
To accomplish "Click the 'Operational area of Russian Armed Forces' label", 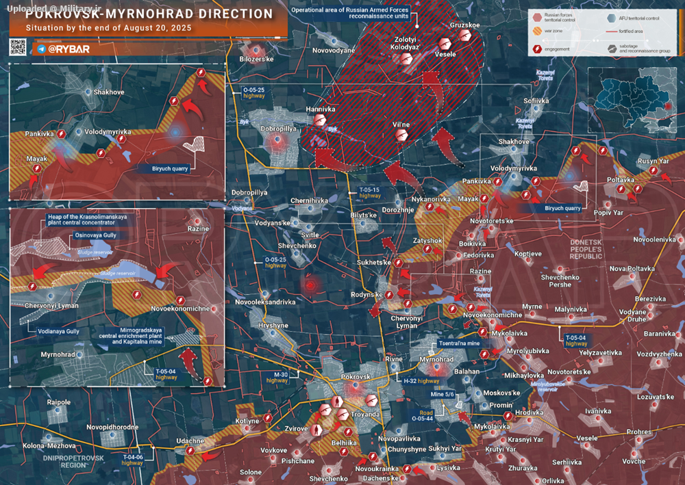I will tap(350, 13).
